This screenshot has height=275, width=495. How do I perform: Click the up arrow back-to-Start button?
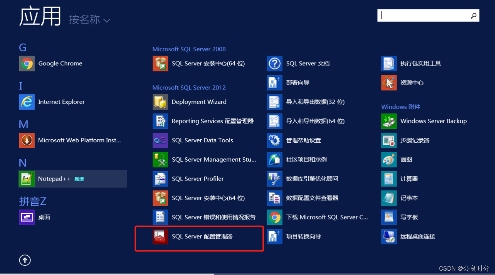pos(25,260)
